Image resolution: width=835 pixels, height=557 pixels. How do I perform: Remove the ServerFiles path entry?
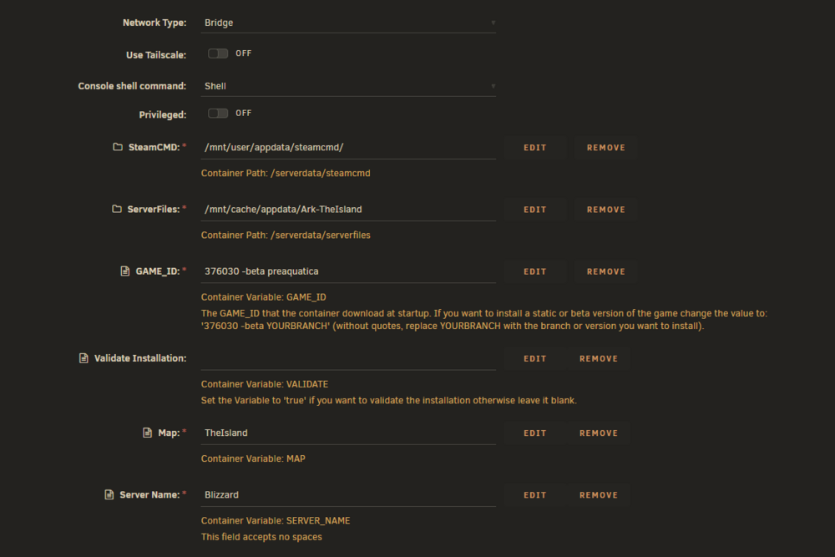(x=606, y=210)
